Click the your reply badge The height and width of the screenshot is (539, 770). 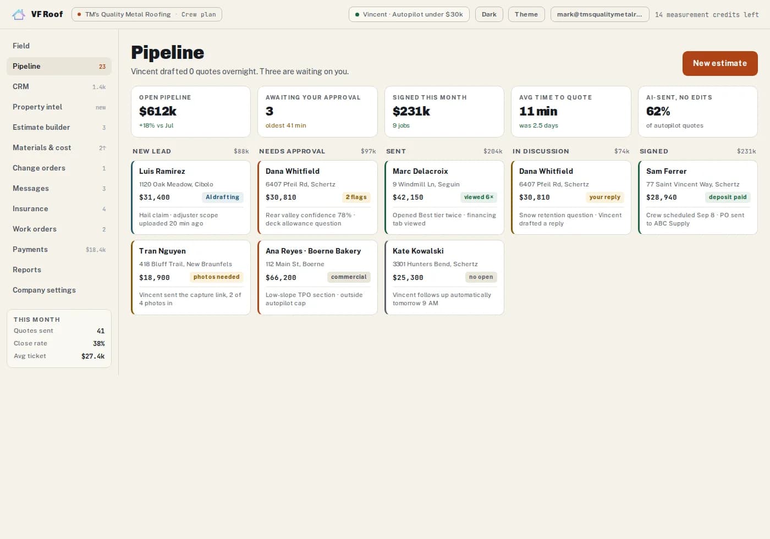tap(604, 197)
